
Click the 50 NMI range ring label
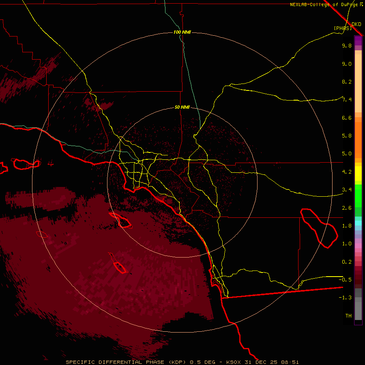(x=182, y=107)
